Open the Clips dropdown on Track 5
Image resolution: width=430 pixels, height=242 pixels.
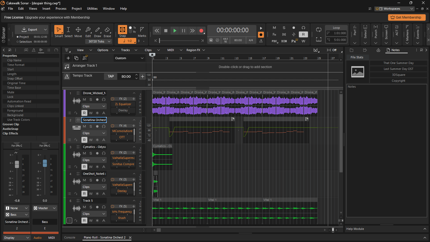[x=94, y=214]
